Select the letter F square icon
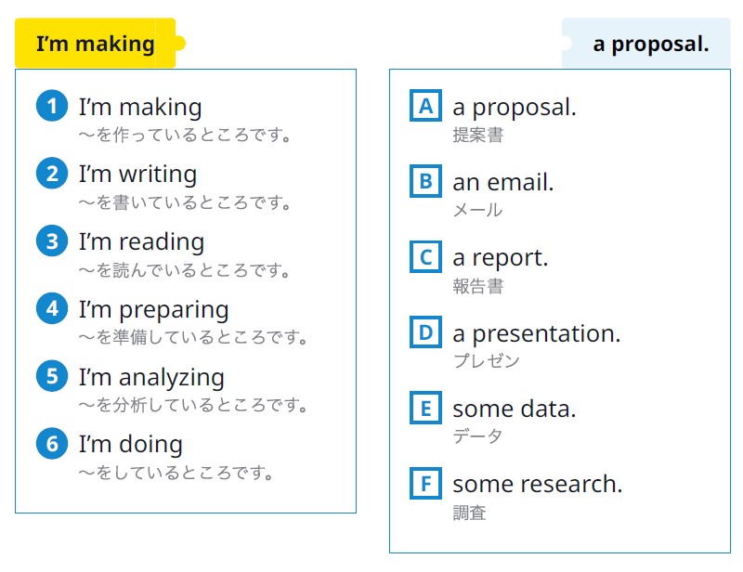 pos(425,484)
